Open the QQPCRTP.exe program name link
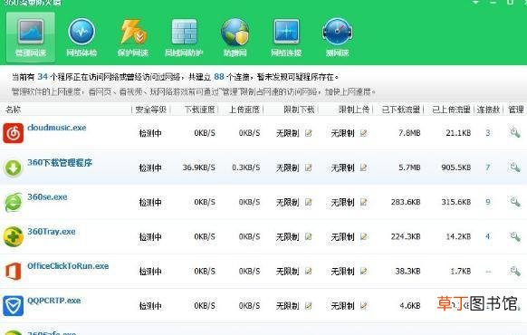 coord(54,301)
